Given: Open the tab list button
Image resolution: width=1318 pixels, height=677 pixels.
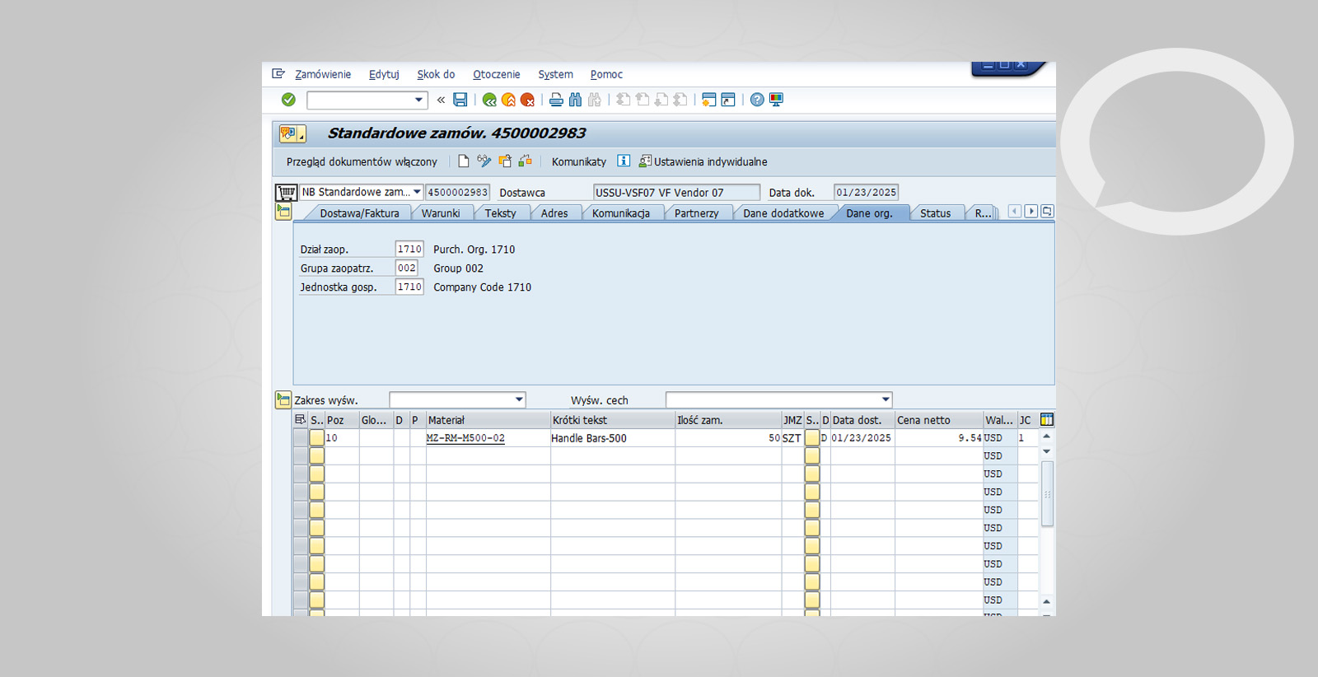Looking at the screenshot, I should pyautogui.click(x=1047, y=212).
